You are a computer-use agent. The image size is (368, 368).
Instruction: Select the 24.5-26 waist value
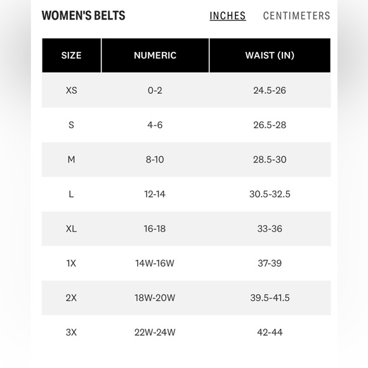coord(270,90)
